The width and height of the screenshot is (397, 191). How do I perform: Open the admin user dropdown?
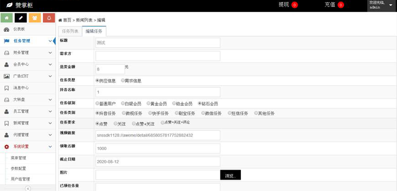(x=381, y=5)
